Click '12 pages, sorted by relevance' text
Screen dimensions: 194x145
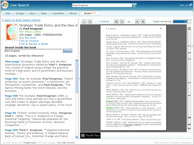click(x=24, y=56)
